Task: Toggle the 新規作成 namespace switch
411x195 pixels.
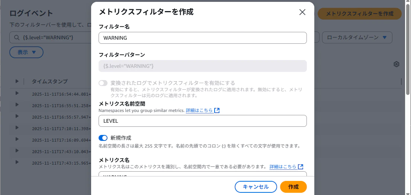Action: (103, 138)
